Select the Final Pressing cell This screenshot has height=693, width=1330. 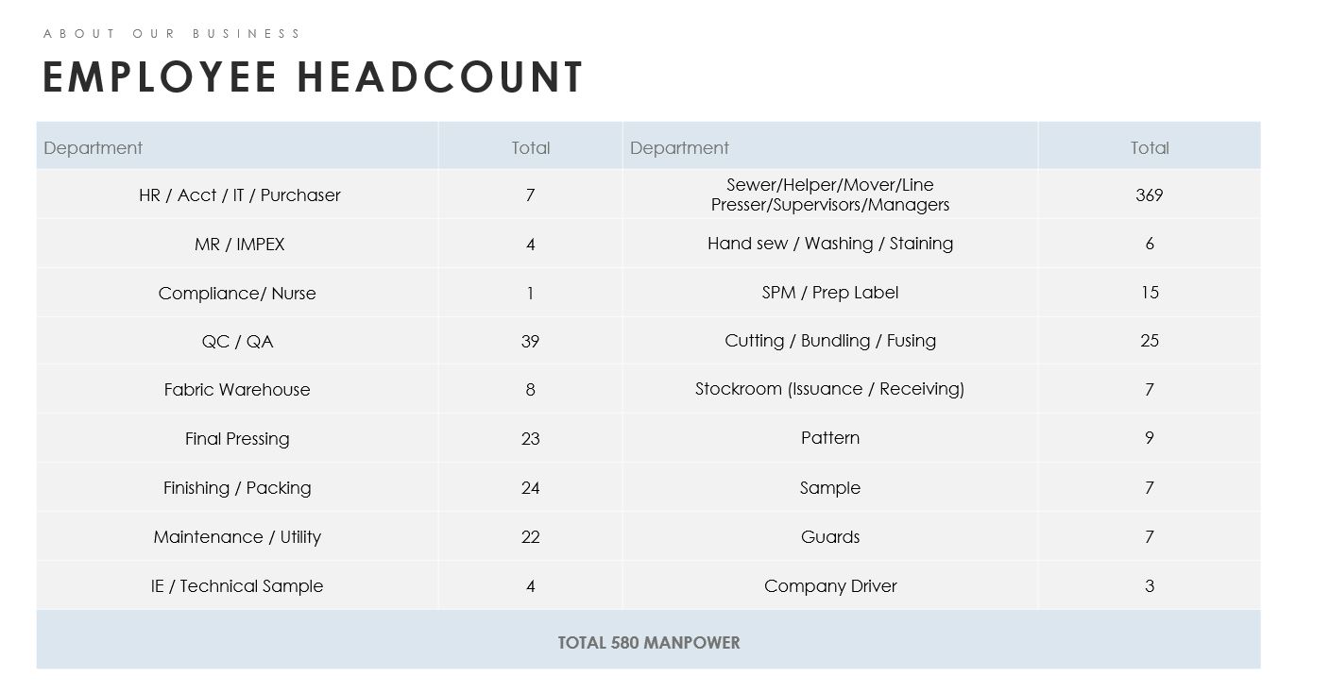click(237, 439)
